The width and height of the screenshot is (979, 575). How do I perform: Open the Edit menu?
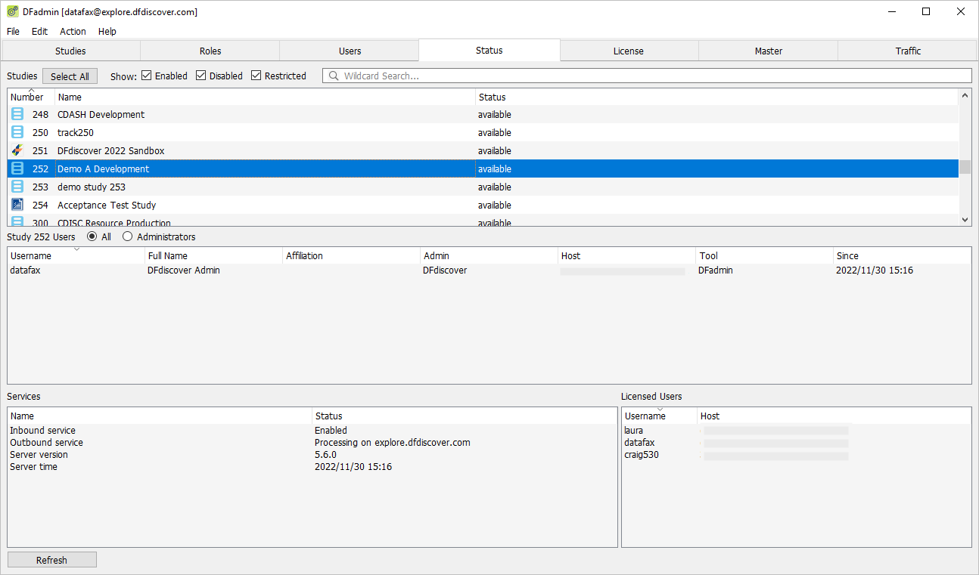click(x=39, y=31)
